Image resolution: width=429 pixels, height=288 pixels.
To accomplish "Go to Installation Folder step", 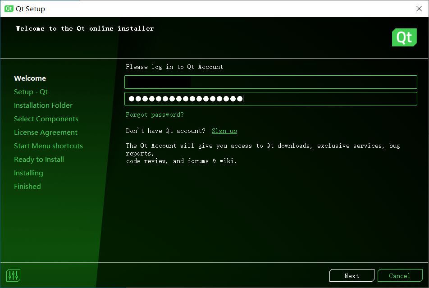I will (x=43, y=105).
